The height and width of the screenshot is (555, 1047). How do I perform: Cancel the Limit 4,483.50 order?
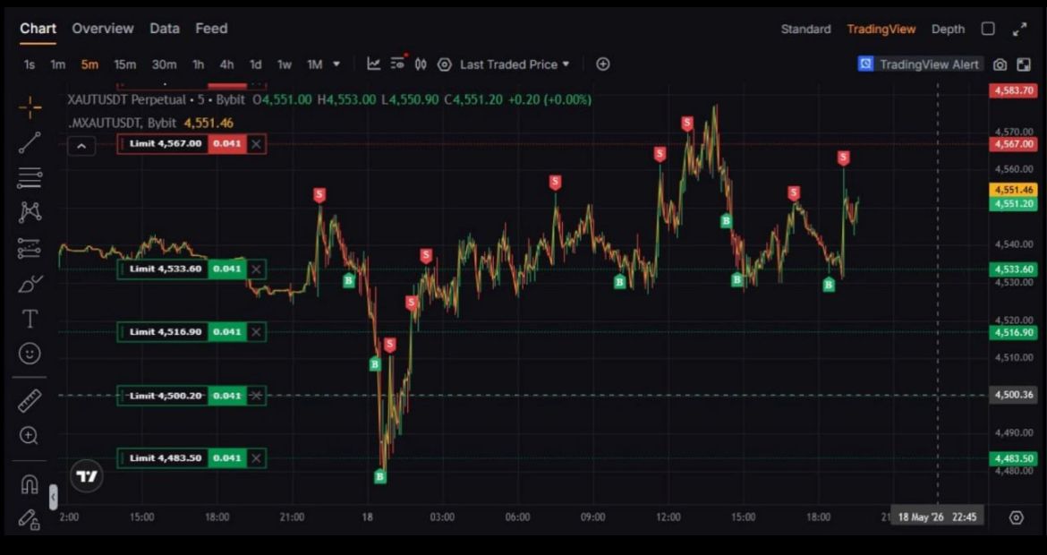pos(257,458)
